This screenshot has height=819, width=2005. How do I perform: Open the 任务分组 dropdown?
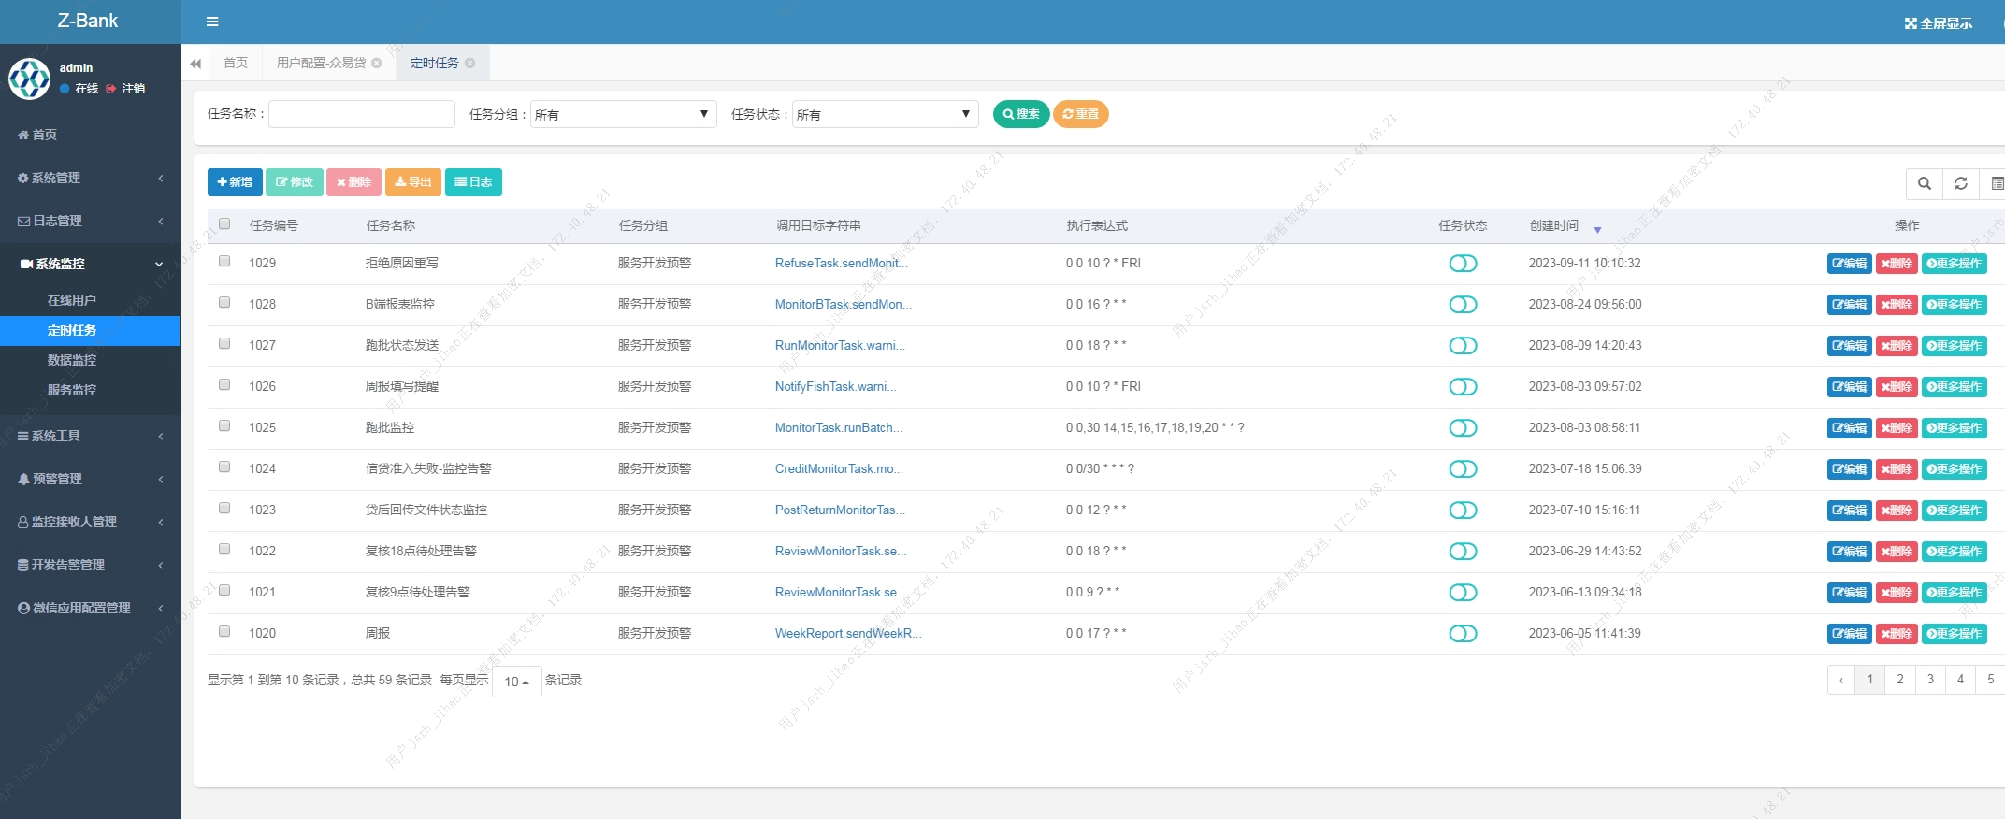tap(623, 114)
